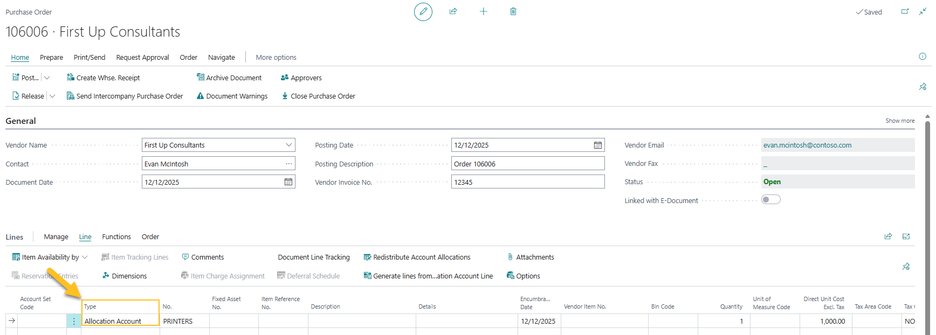Click the Document Warnings icon

tap(200, 96)
